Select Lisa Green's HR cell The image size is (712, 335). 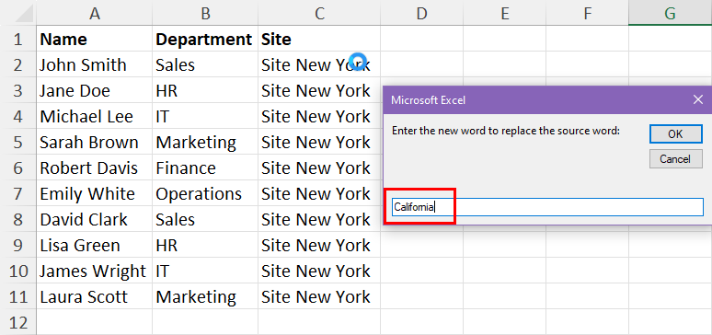pos(205,245)
